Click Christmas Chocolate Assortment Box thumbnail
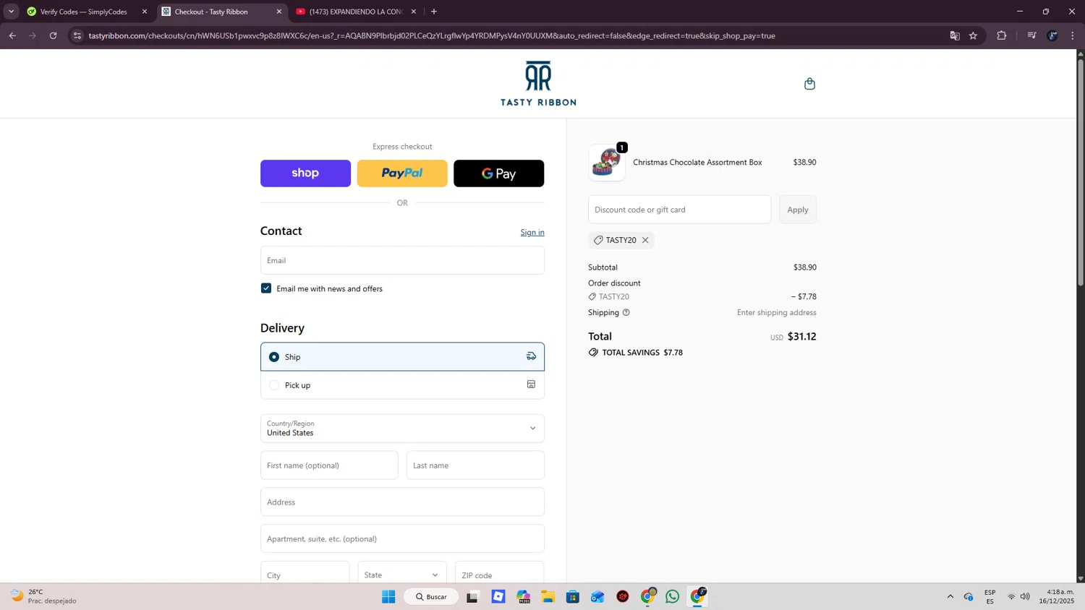1085x610 pixels. pos(606,163)
